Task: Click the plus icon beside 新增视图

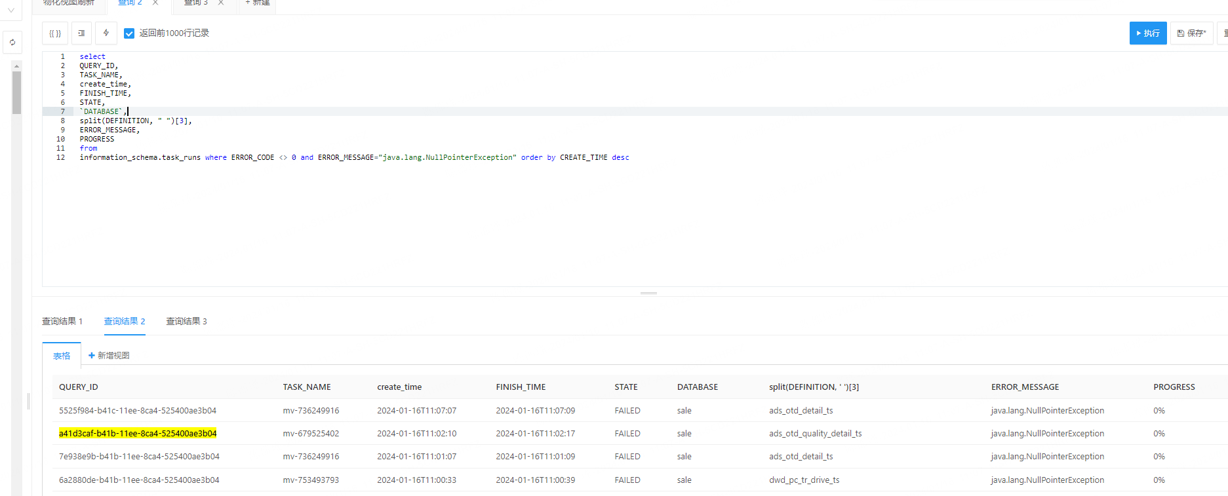Action: (92, 355)
